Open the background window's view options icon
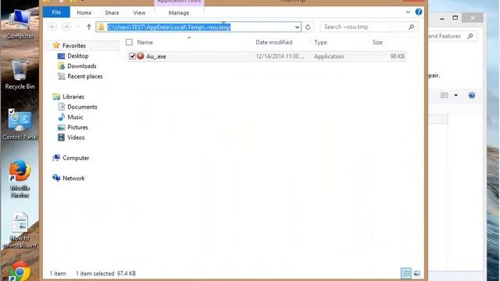 [x=445, y=95]
